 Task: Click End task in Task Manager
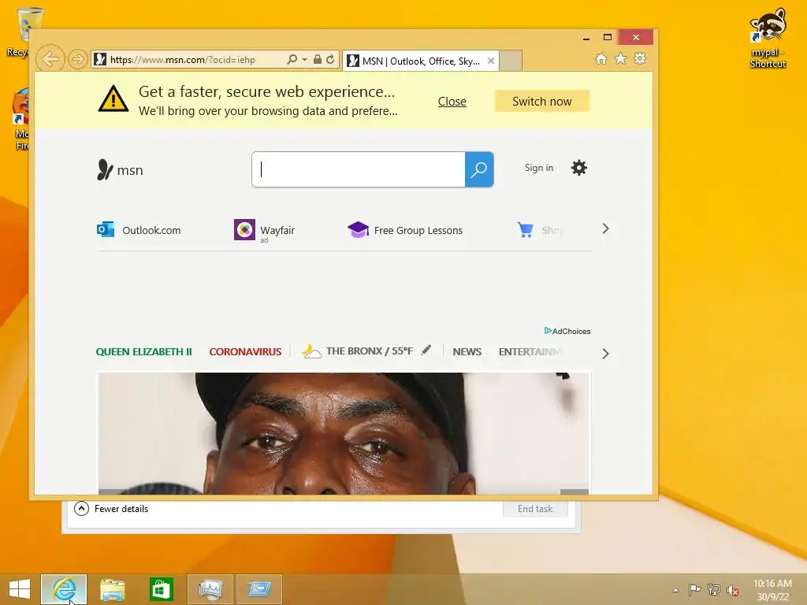535,509
